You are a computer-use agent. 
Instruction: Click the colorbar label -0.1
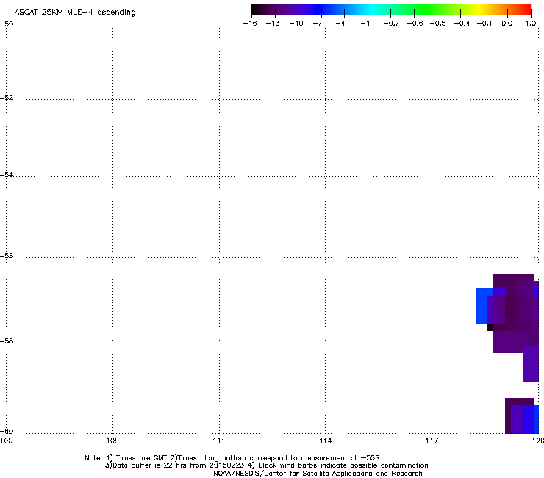[x=484, y=24]
